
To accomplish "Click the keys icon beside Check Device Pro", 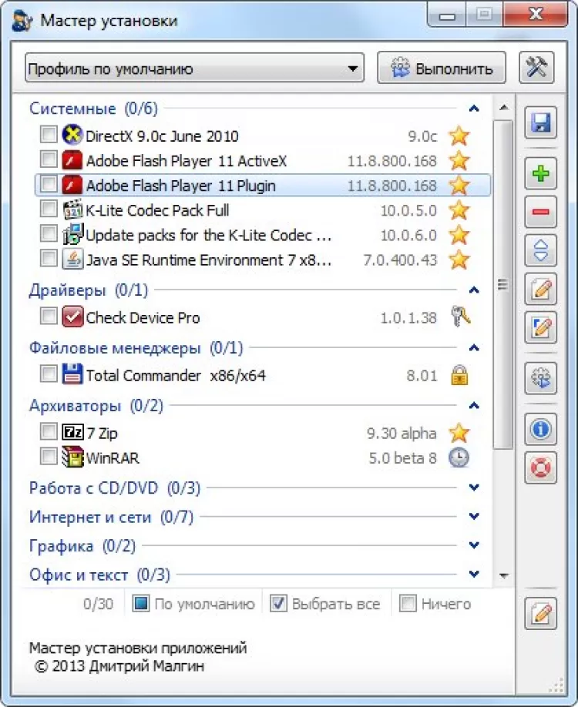I will click(x=460, y=317).
